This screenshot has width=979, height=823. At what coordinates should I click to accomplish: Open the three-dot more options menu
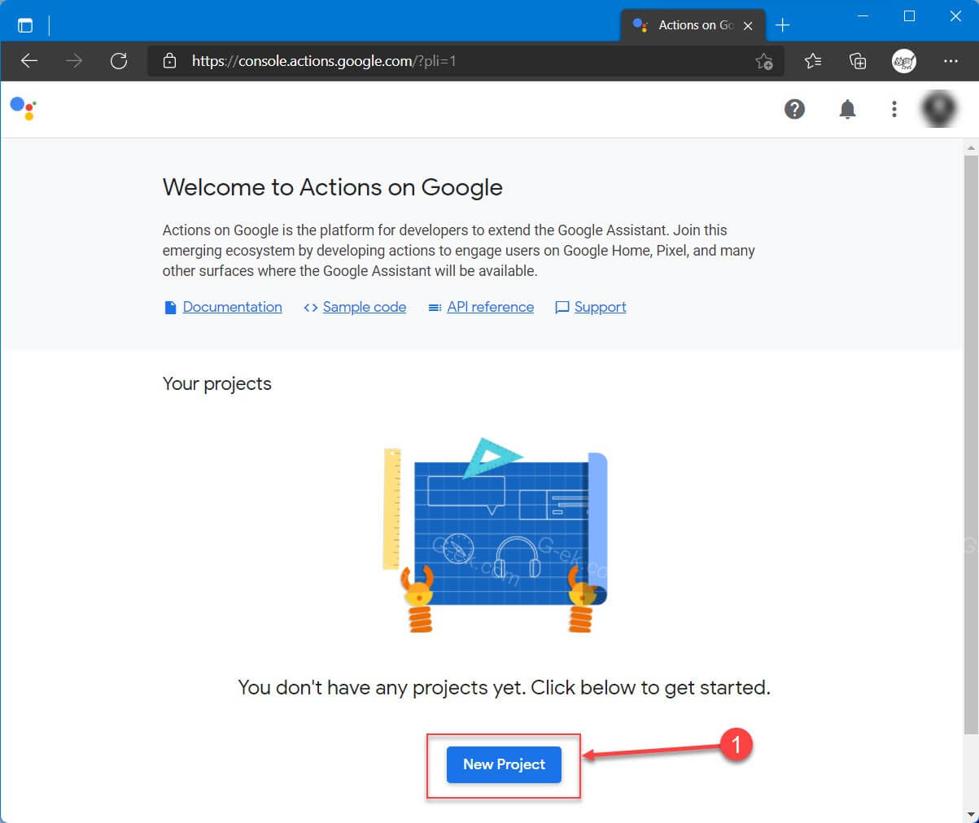click(894, 109)
